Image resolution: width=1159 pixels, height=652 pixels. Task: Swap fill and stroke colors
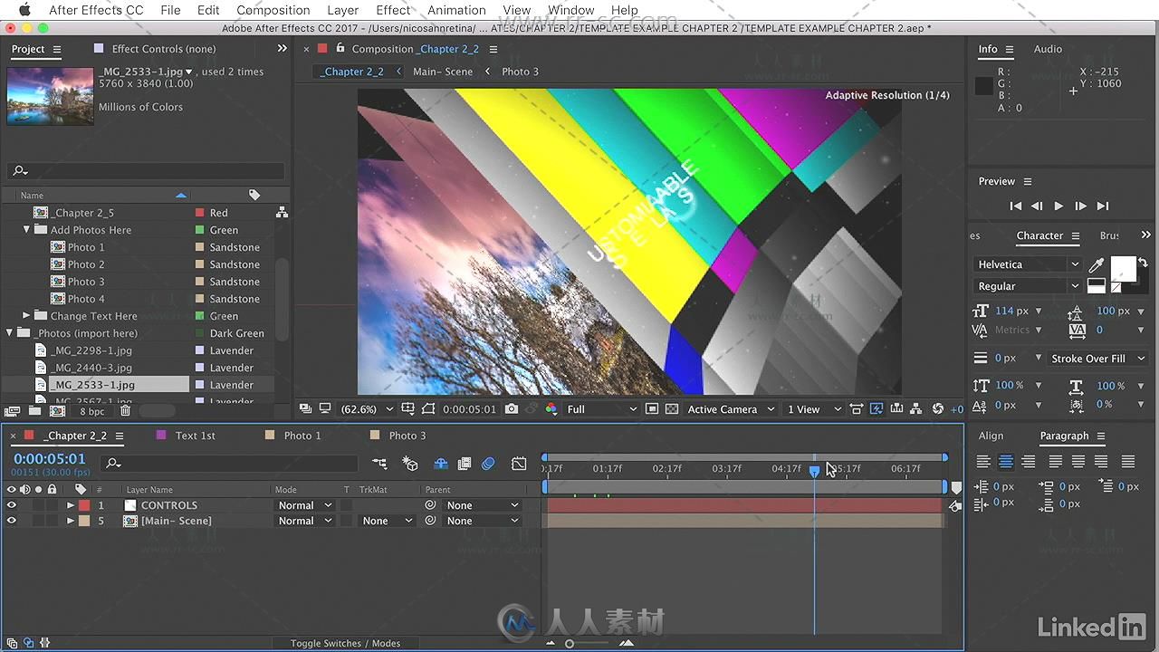(1143, 263)
